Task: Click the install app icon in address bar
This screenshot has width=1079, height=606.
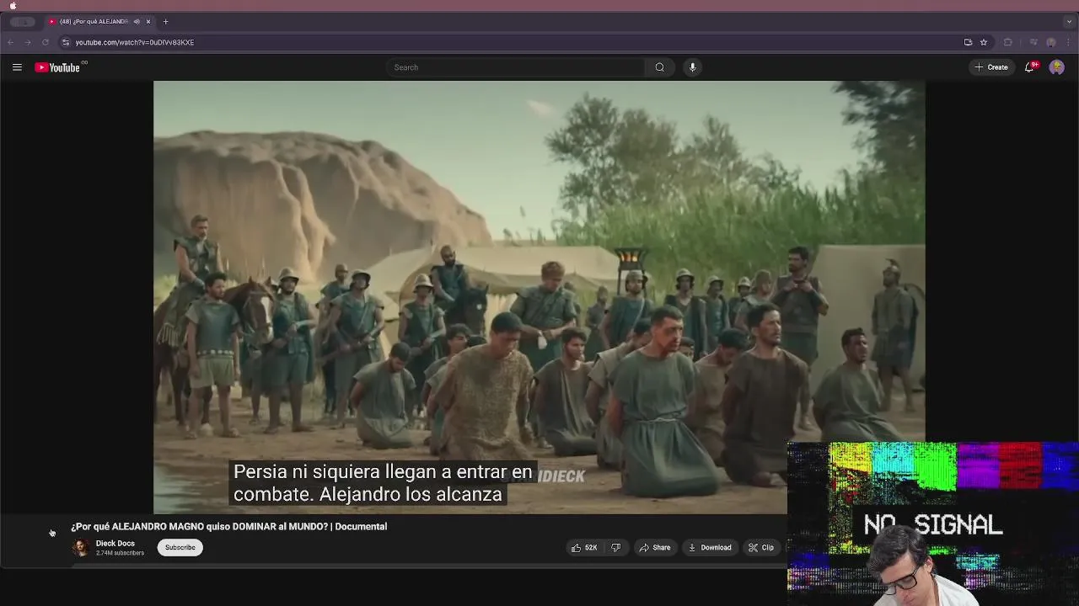Action: coord(968,42)
